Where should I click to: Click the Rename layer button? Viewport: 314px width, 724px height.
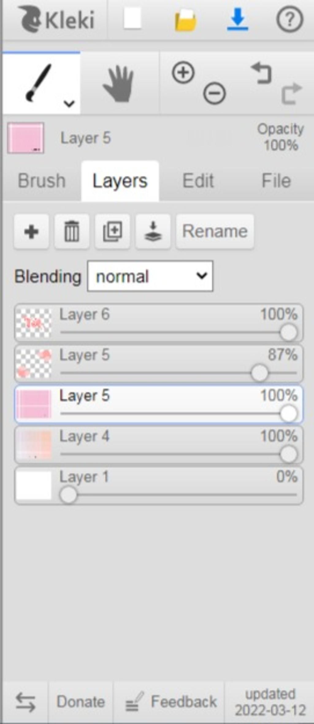pos(215,232)
